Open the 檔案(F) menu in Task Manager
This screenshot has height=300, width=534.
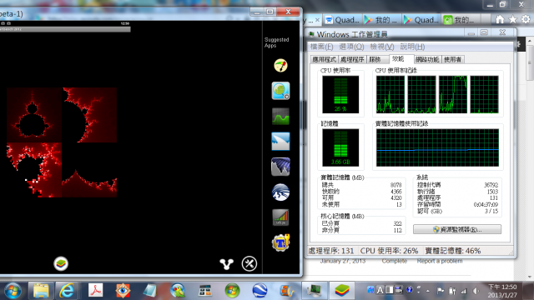click(321, 47)
